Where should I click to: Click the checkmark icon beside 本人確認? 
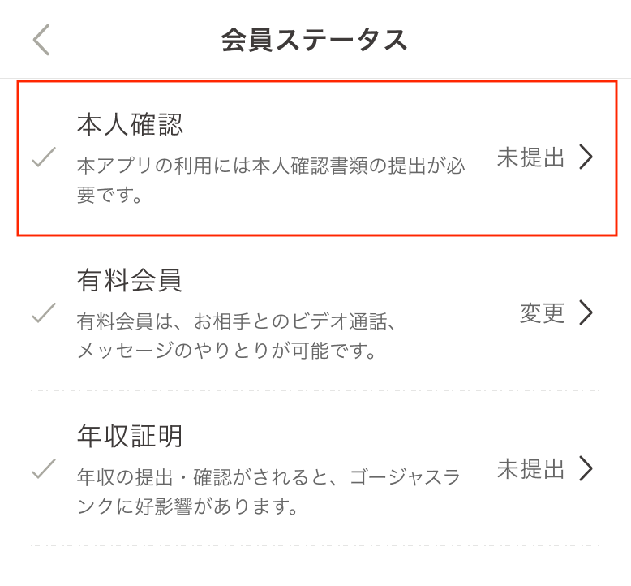[x=43, y=157]
